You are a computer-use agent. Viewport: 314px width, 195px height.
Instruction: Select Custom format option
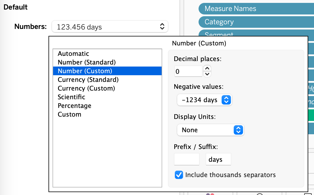69,114
